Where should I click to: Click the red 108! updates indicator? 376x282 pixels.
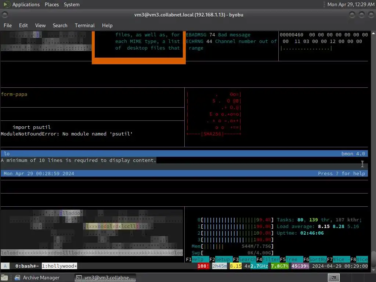[203, 266]
